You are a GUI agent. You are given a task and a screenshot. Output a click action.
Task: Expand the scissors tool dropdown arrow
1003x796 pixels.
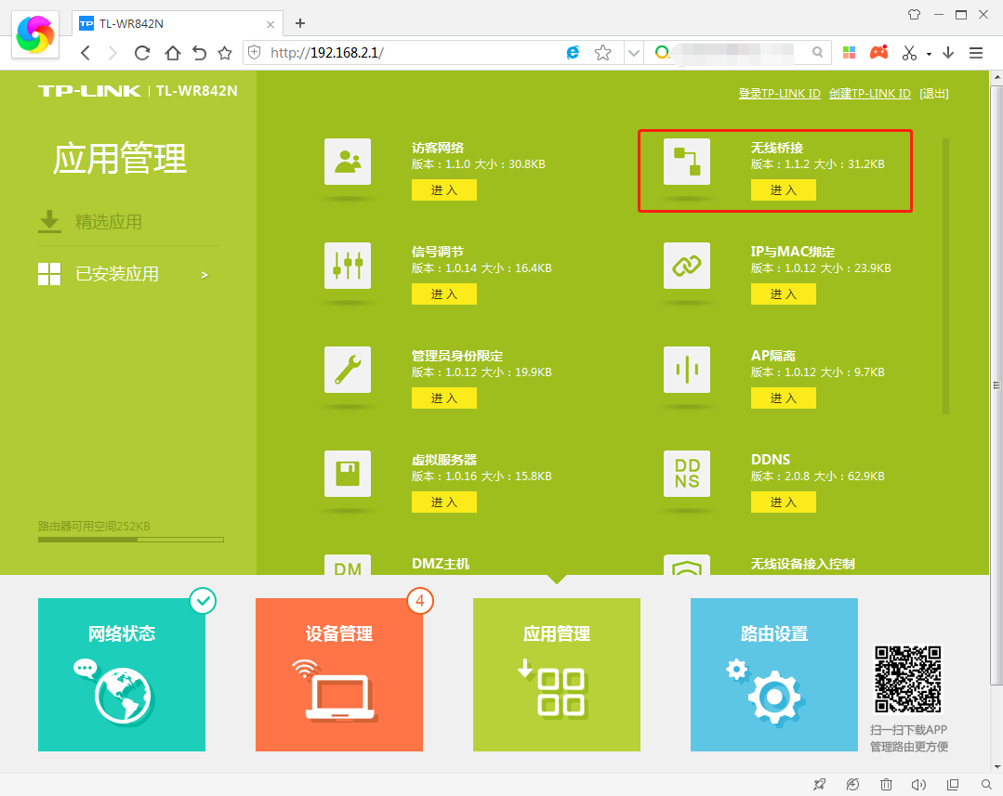pyautogui.click(x=929, y=55)
